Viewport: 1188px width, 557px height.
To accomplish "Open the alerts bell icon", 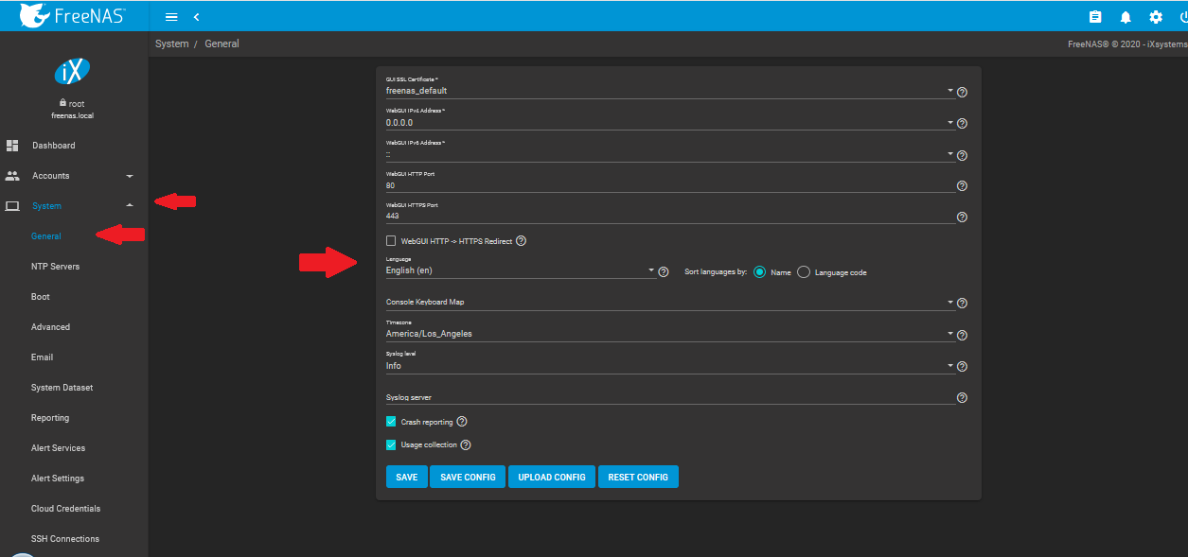I will (1126, 17).
